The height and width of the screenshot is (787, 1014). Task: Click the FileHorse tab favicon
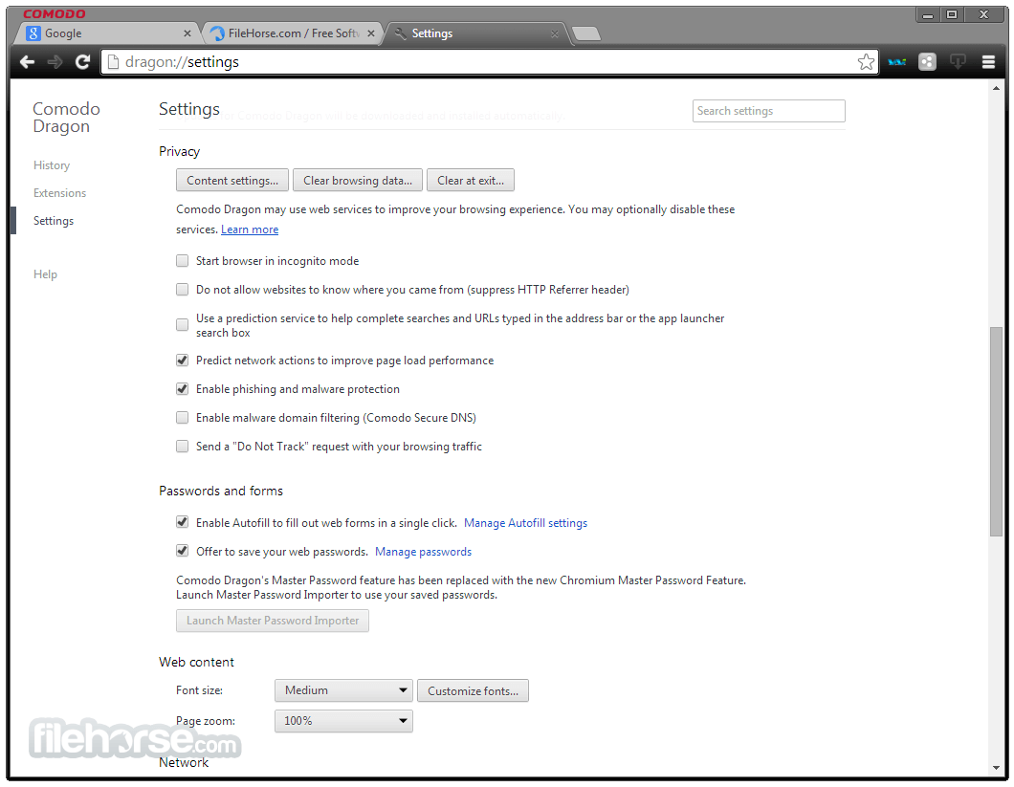[217, 33]
